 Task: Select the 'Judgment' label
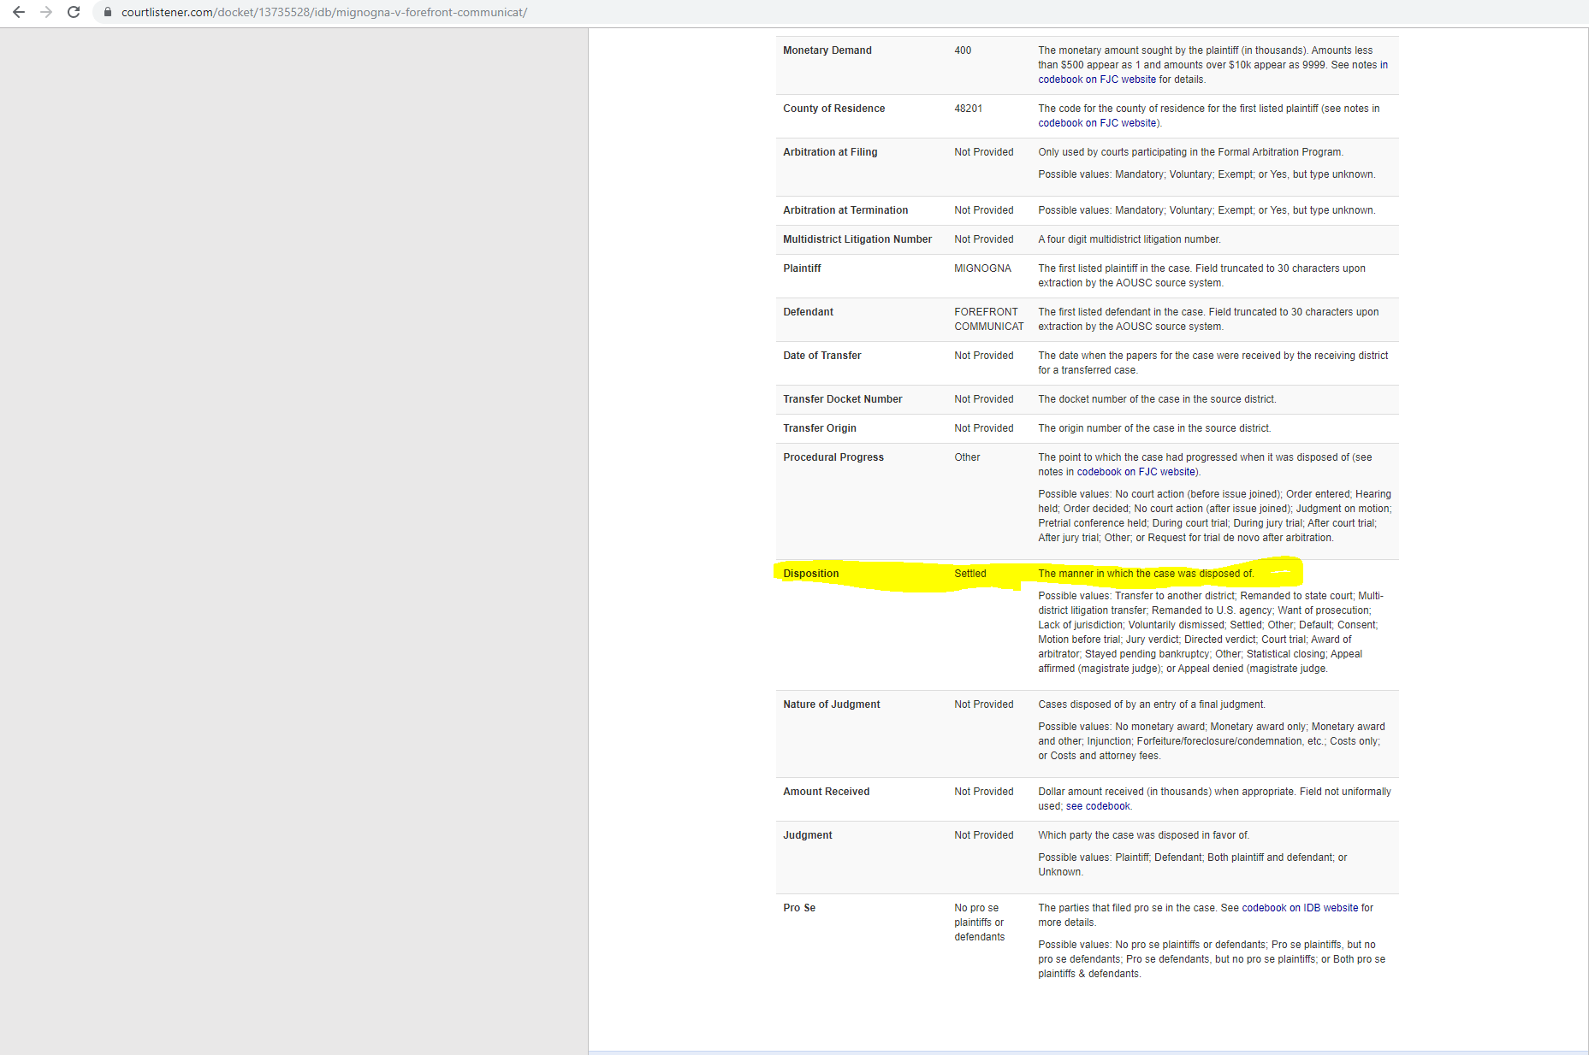(808, 835)
